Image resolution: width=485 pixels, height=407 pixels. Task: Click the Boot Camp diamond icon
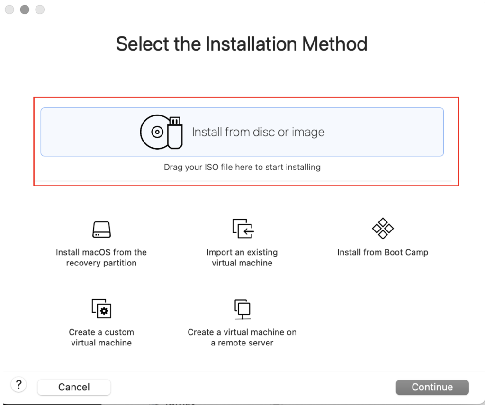click(x=383, y=229)
